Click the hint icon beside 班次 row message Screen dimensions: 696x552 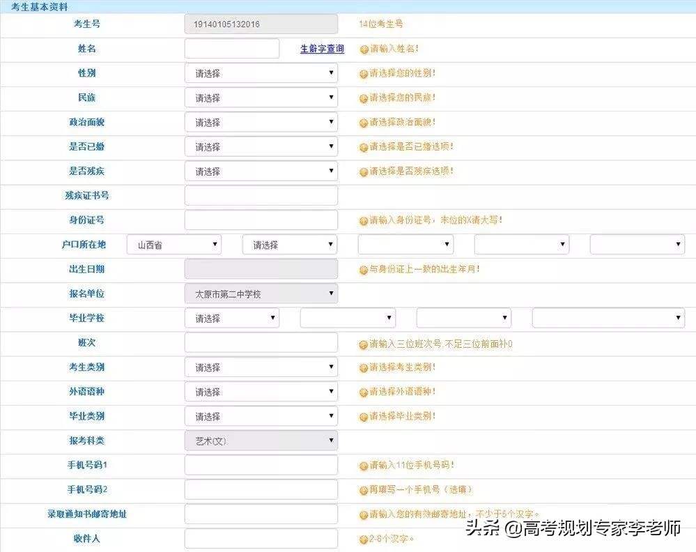coord(362,343)
